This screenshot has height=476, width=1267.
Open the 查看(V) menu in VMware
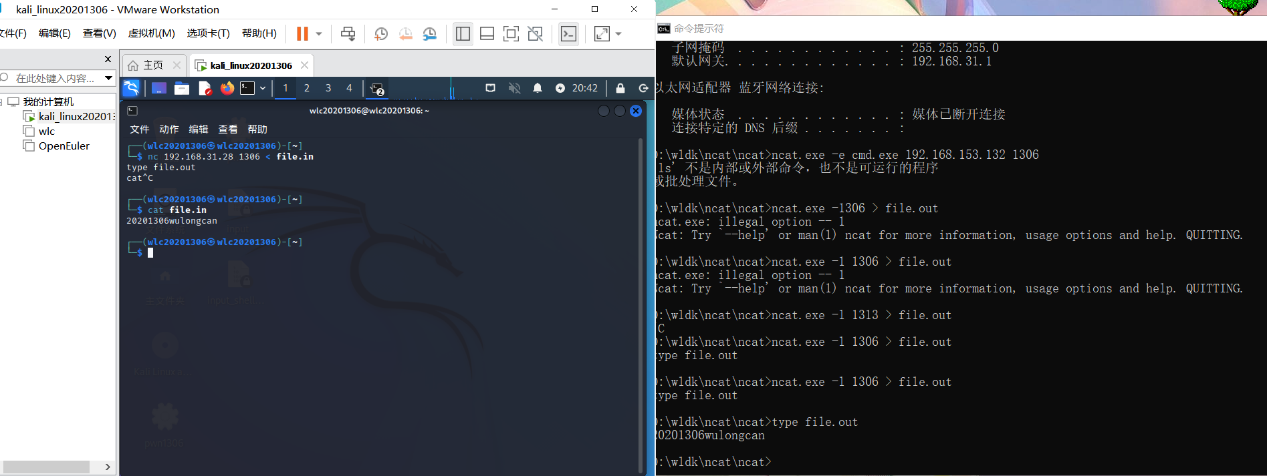click(100, 33)
